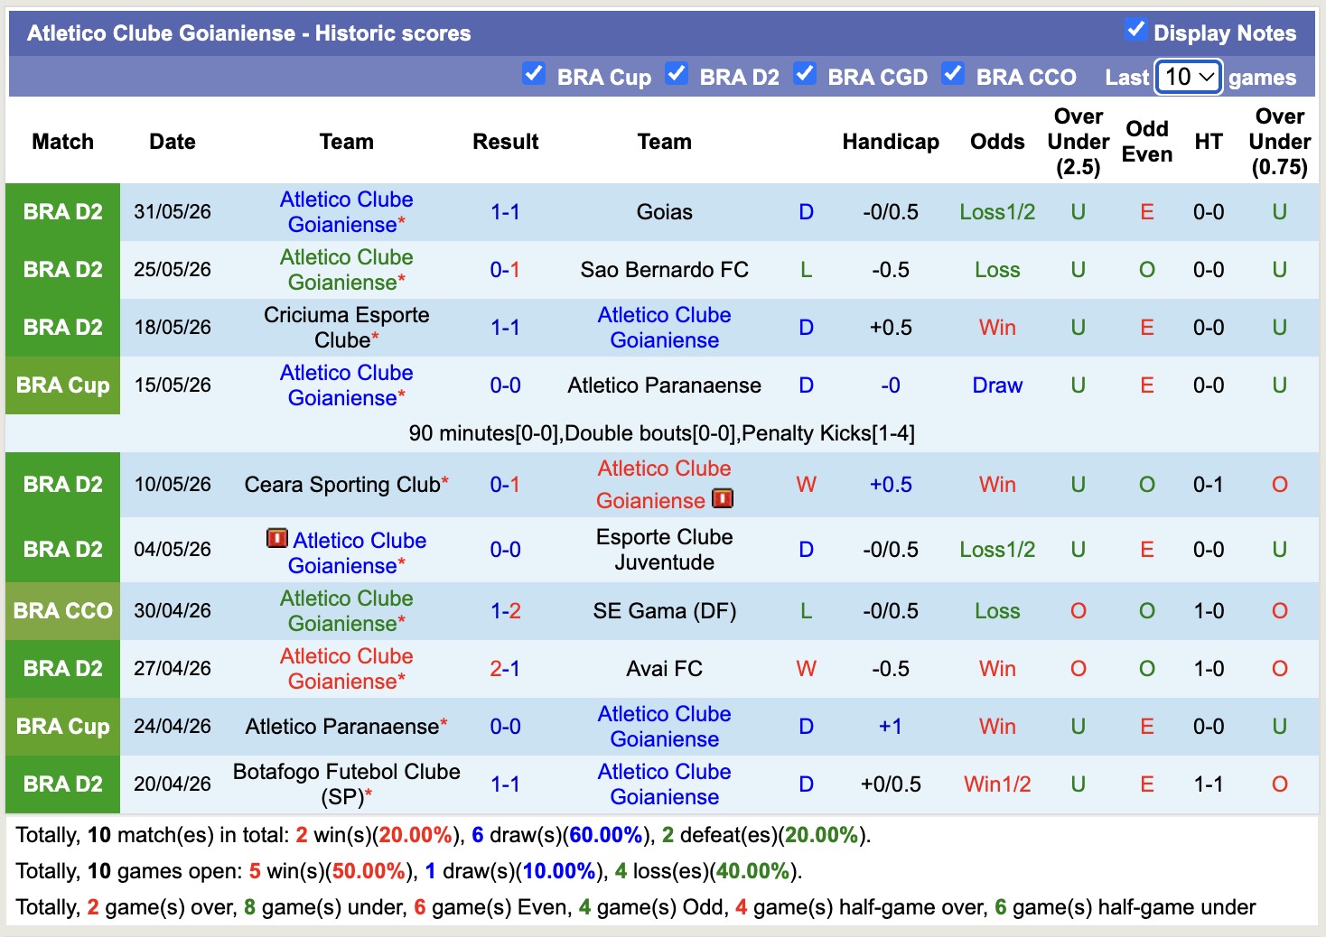Click the Over Under (2.5) column header
This screenshot has width=1326, height=937.
[1079, 142]
